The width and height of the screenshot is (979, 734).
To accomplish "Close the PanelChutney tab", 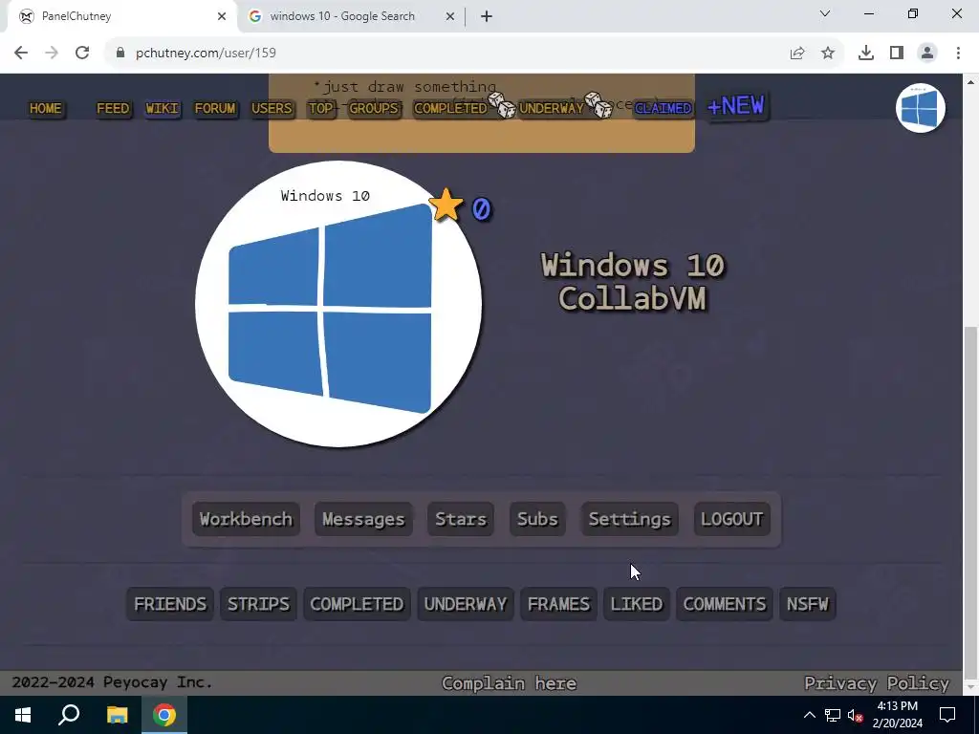I will coord(222,17).
